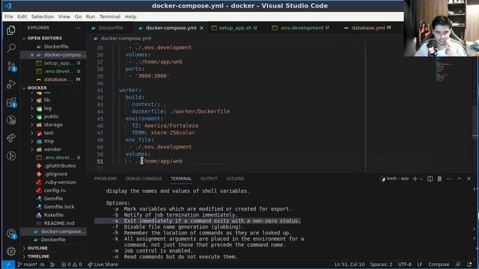Open the Source Control view icon

pos(11,66)
